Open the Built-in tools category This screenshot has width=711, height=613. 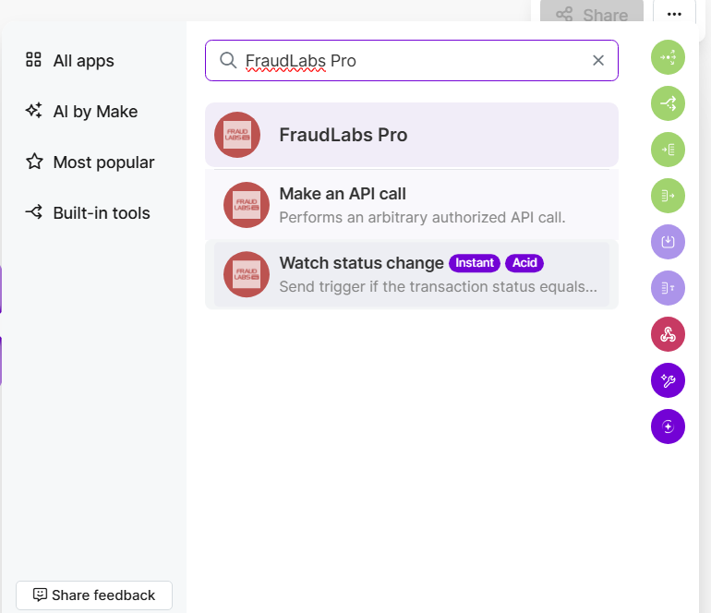point(88,212)
